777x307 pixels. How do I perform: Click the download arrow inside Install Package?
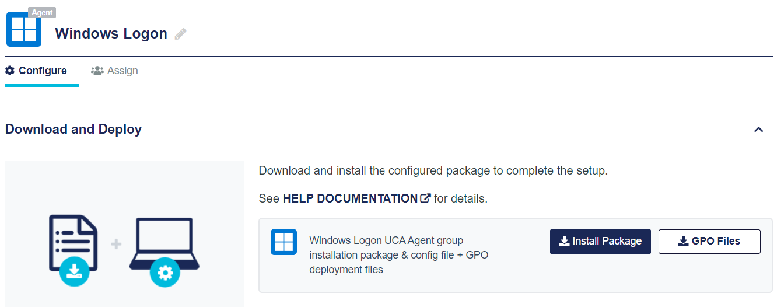[564, 242]
